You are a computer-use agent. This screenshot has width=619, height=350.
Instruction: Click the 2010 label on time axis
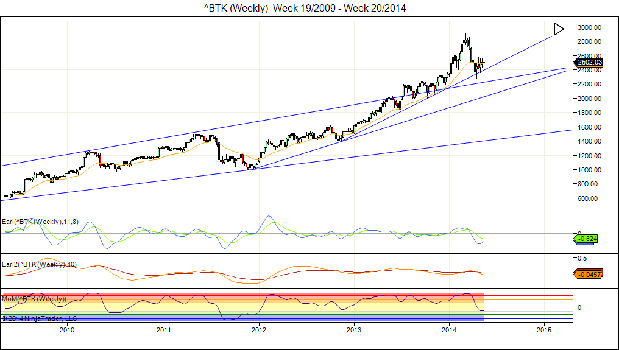[67, 330]
